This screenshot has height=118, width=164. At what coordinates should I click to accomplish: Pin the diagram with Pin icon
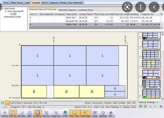[111, 114]
